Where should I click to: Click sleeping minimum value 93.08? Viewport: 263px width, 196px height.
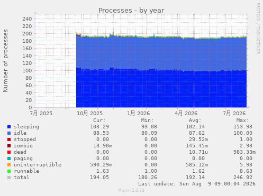coord(149,127)
